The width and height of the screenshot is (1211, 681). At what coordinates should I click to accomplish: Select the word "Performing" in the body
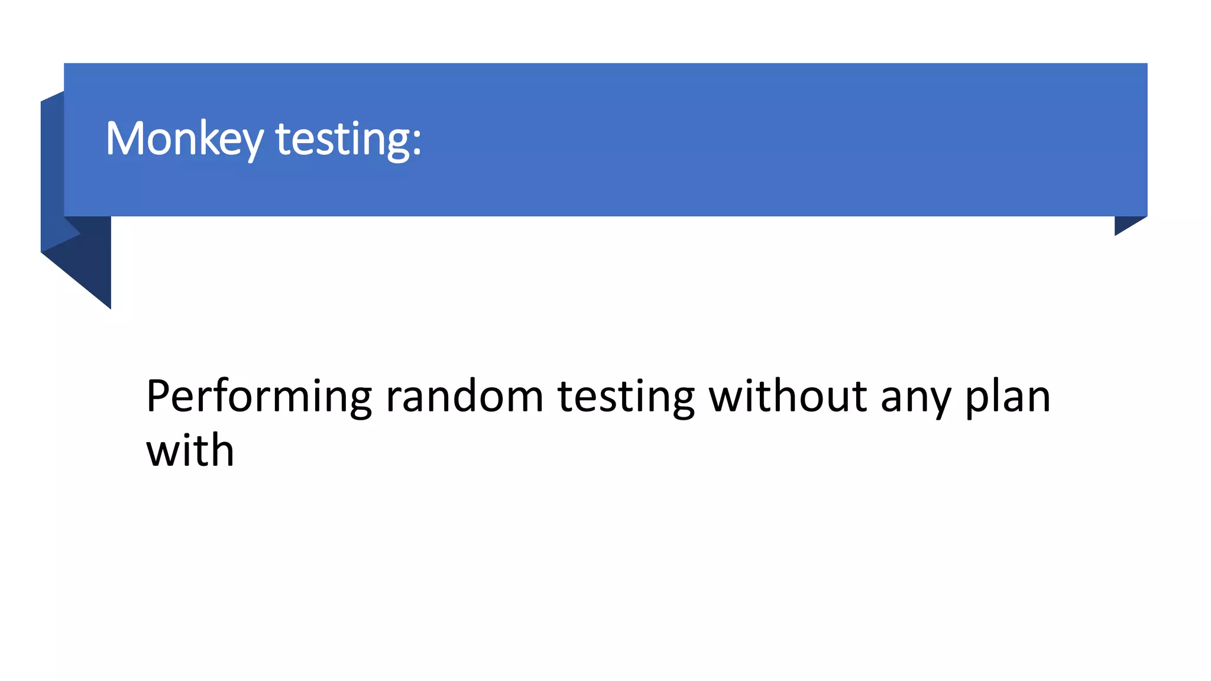[x=258, y=396]
